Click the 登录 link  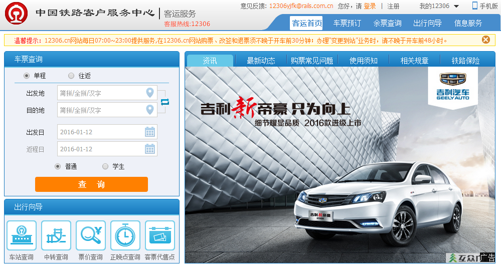(x=370, y=6)
